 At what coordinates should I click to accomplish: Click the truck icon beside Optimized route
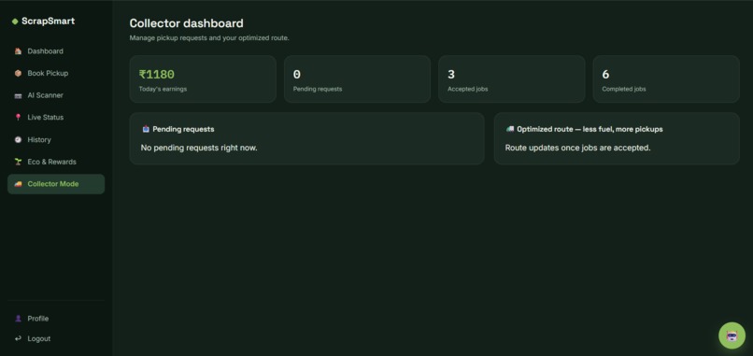click(x=510, y=129)
